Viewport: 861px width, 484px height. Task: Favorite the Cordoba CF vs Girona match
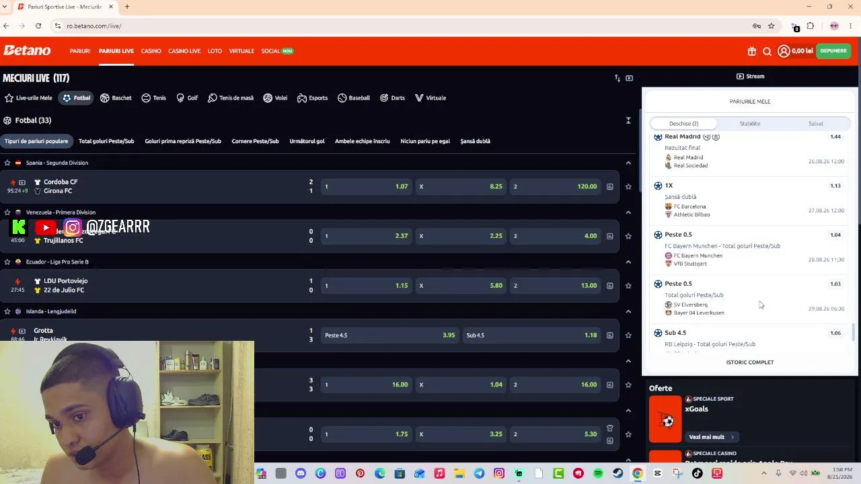click(628, 187)
